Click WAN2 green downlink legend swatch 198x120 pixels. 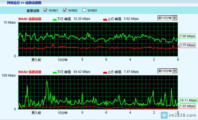click(54, 72)
